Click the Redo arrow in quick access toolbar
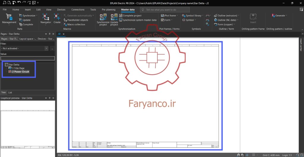Viewport: 304px width, 157px height. click(x=24, y=3)
